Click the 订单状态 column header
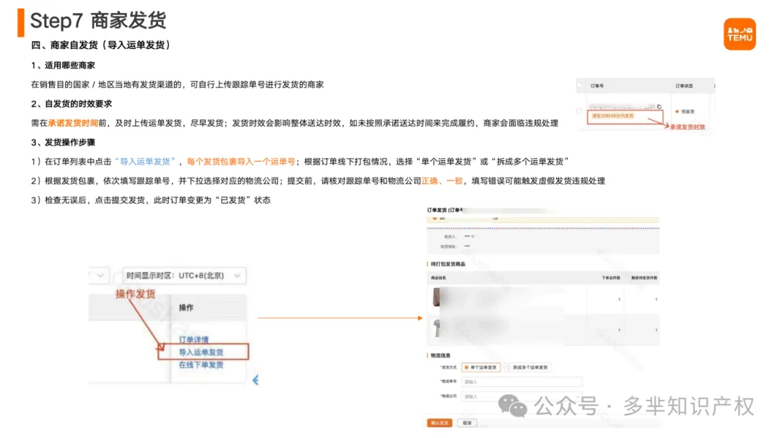The image size is (780, 438). click(x=684, y=86)
